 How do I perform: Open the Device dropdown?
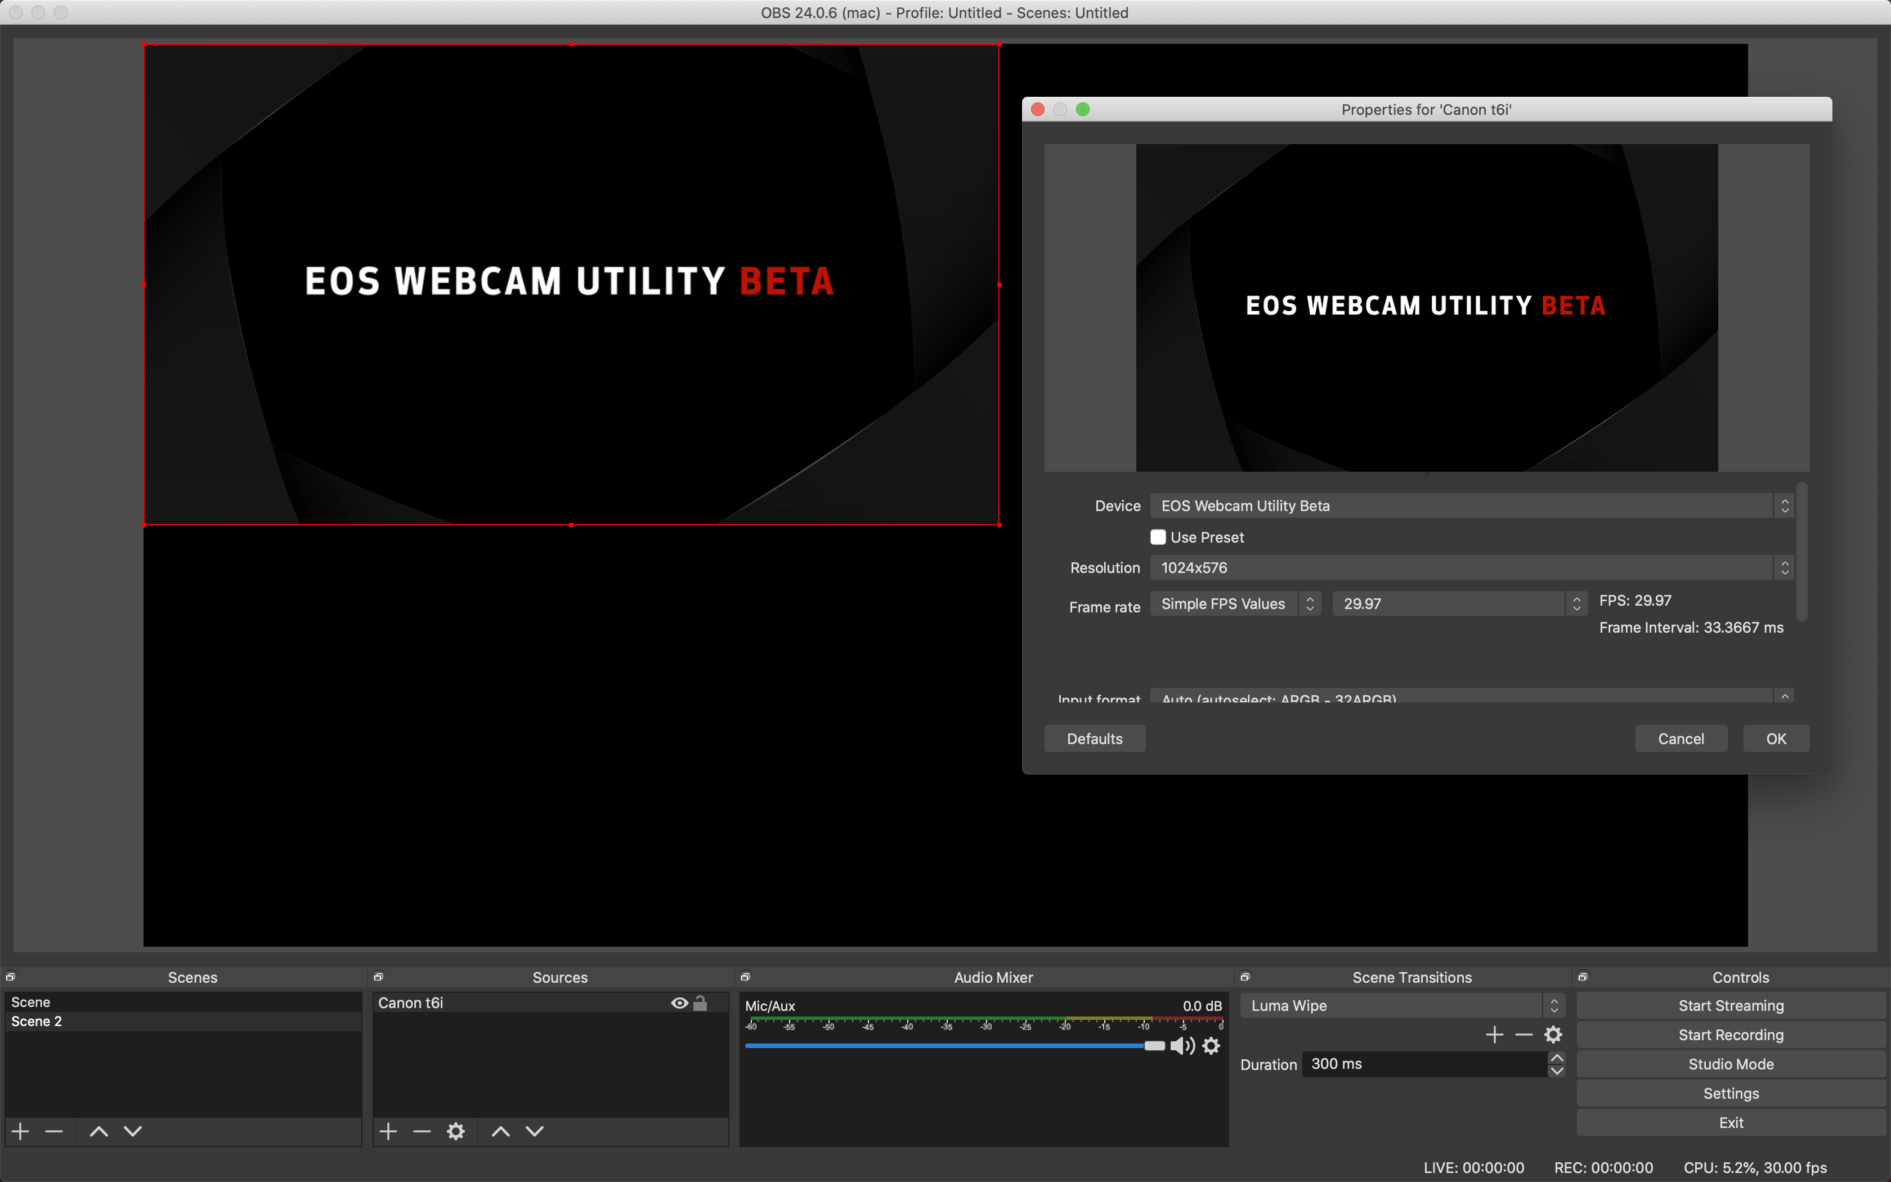1469,506
